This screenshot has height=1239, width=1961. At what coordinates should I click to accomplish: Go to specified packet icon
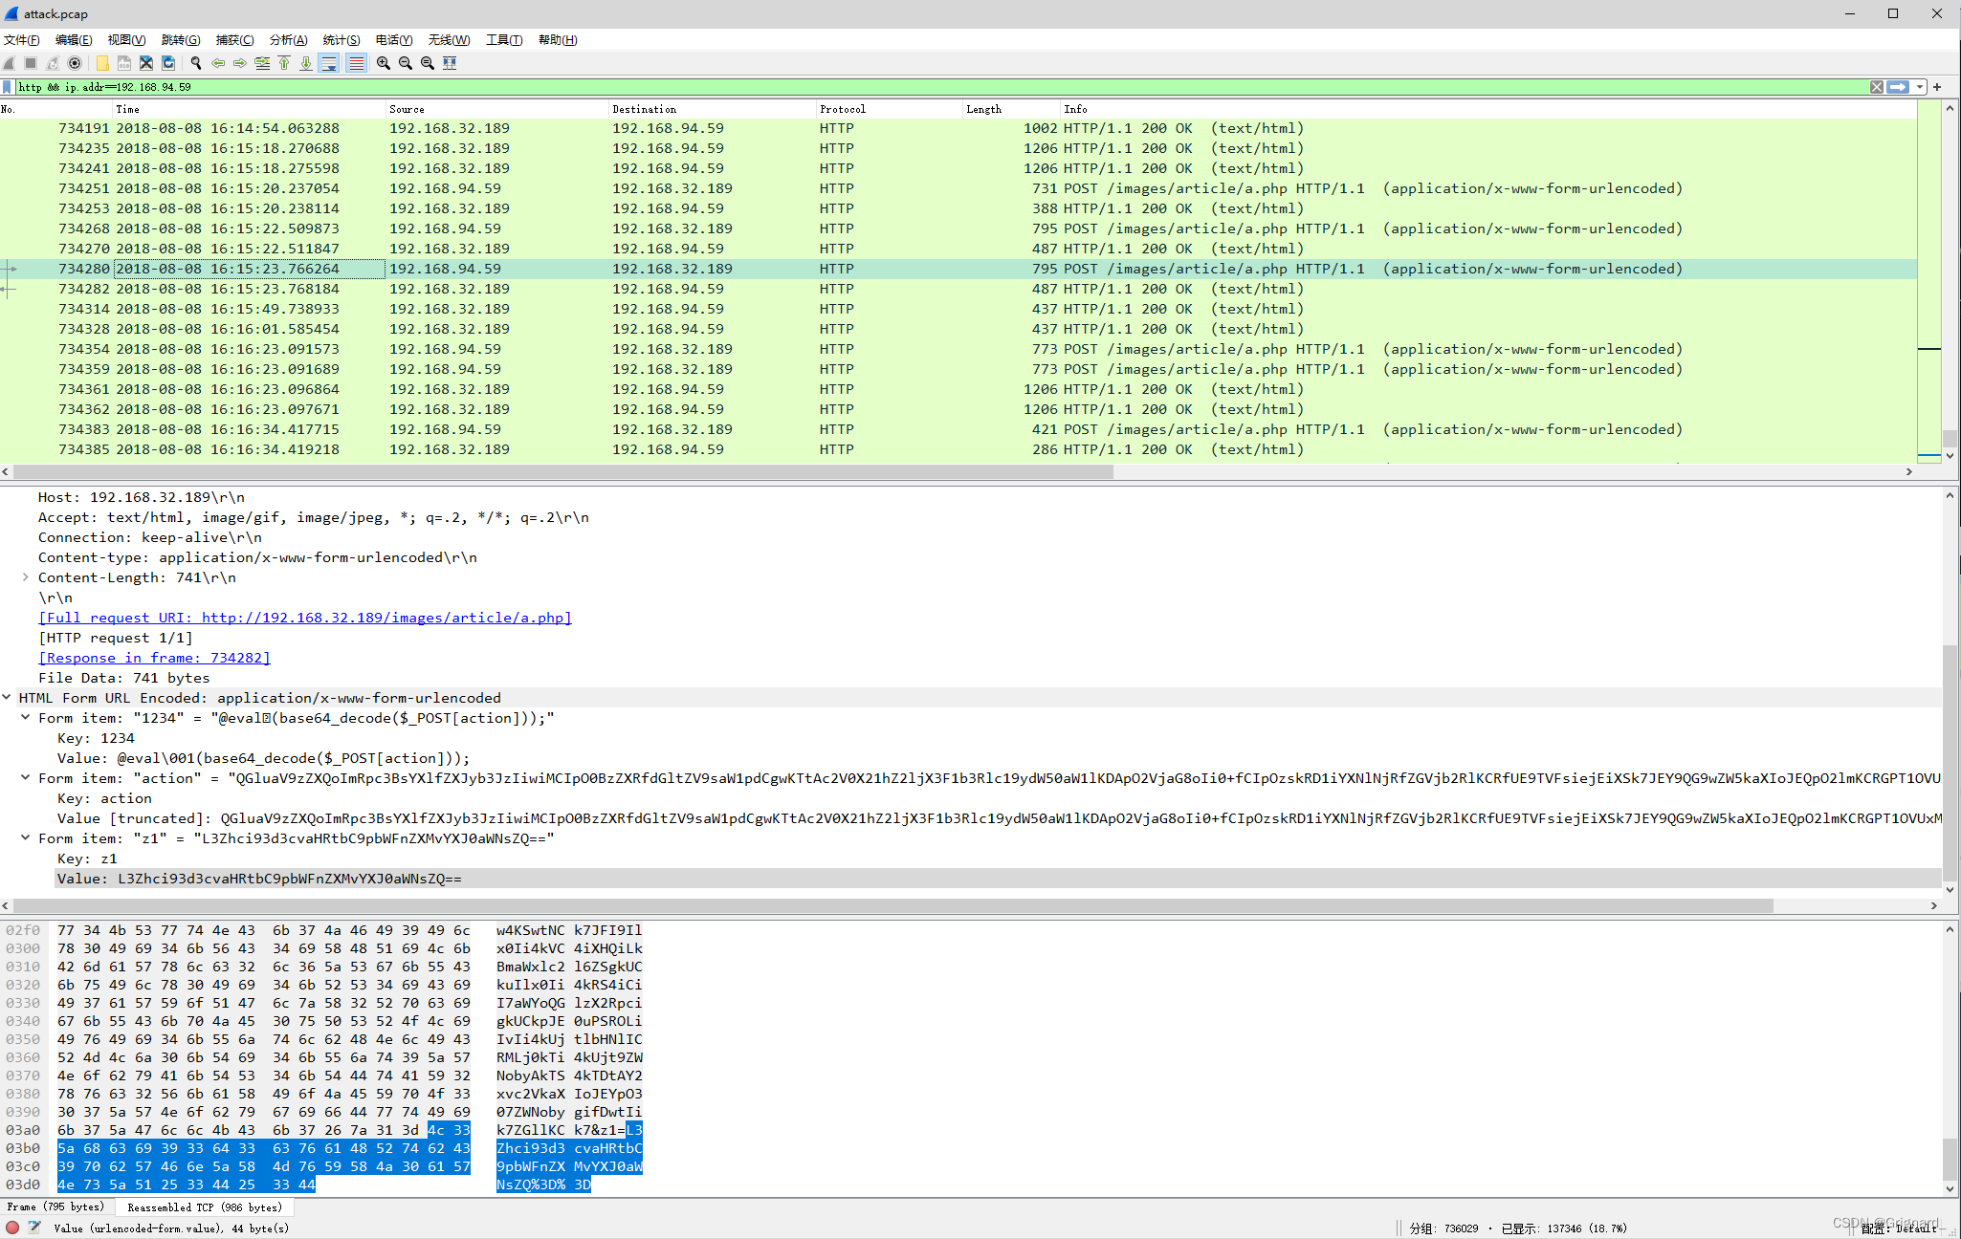click(262, 63)
